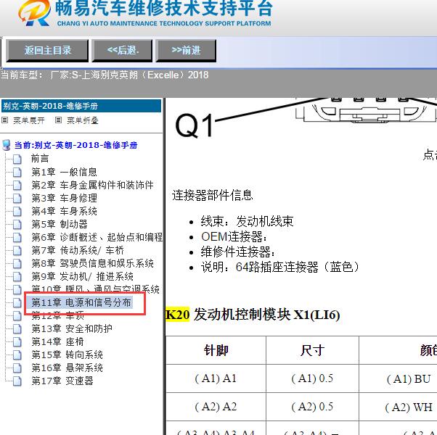
Task: Click document icon beside 第13章
Action: 17,329
